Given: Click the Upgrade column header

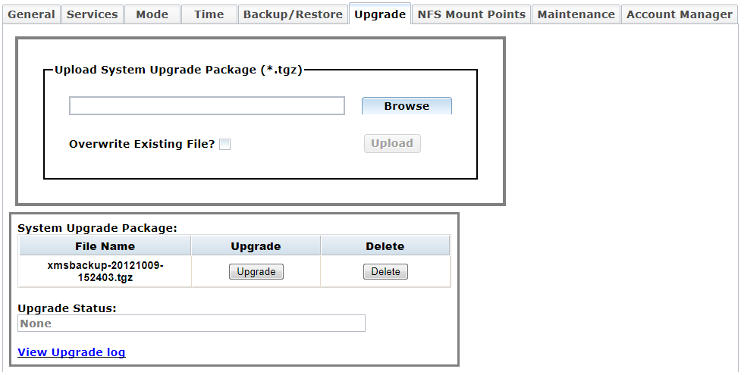Looking at the screenshot, I should pyautogui.click(x=256, y=246).
